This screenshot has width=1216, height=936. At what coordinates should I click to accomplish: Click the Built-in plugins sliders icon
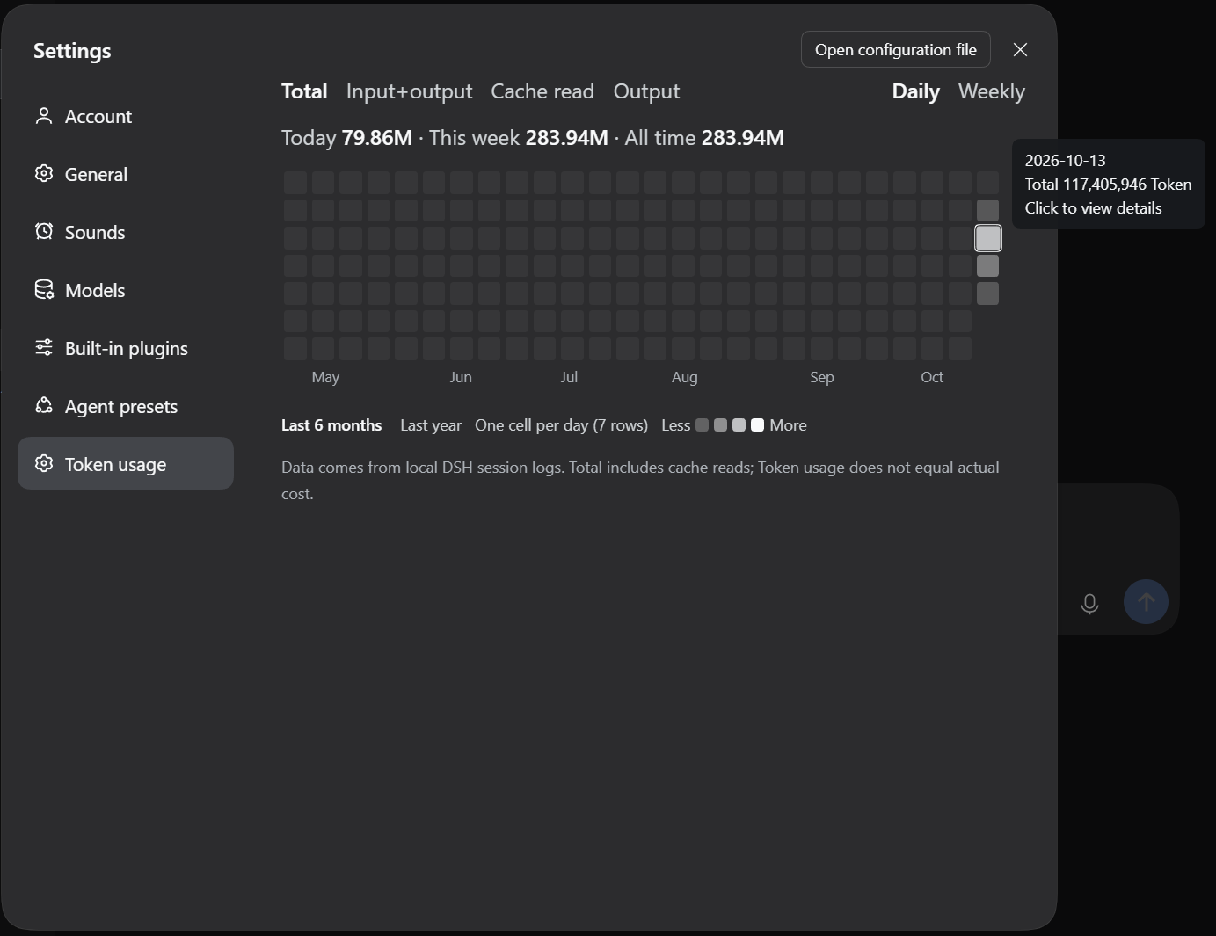pyautogui.click(x=44, y=348)
